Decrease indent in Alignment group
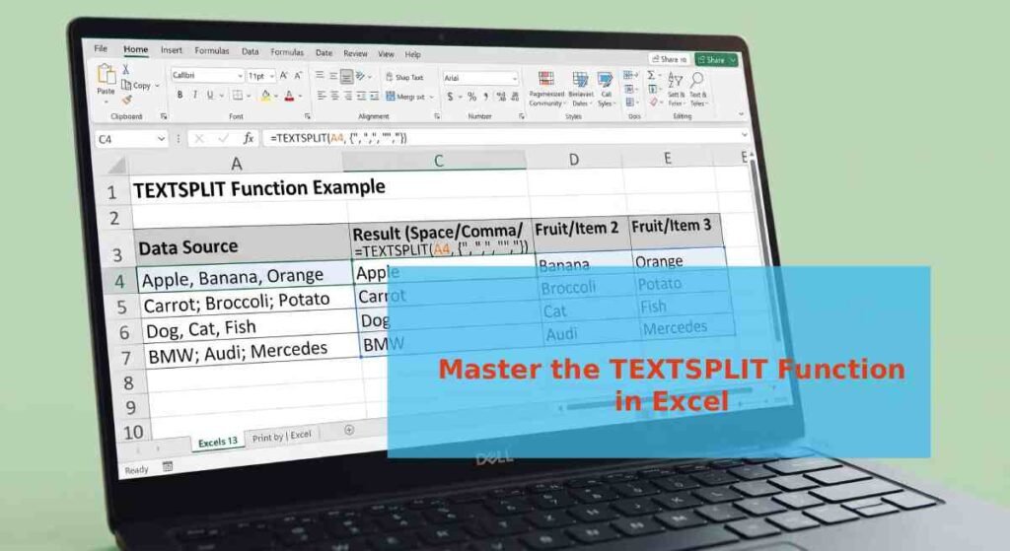Screen dimensions: 1010x551 [x=361, y=96]
